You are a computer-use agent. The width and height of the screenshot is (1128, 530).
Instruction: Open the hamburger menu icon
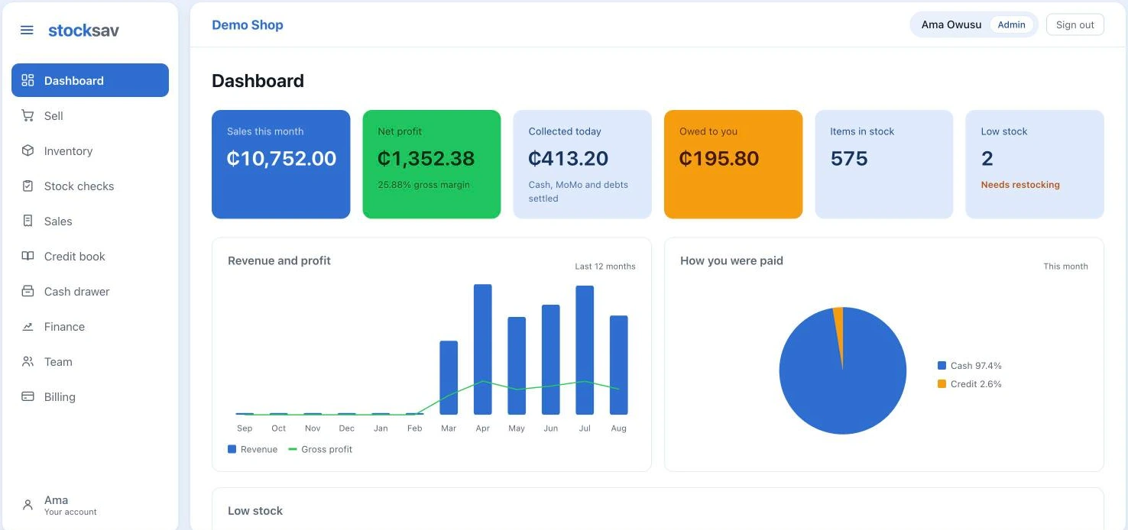pyautogui.click(x=27, y=31)
